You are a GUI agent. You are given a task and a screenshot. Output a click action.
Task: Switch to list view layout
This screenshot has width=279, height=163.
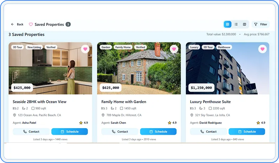click(x=236, y=24)
